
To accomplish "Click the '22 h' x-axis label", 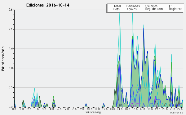I will 180,109.
